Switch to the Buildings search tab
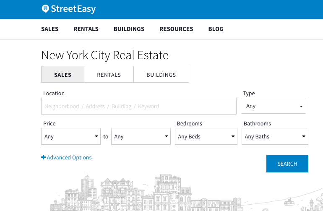Image resolution: width=323 pixels, height=211 pixels. [x=161, y=75]
